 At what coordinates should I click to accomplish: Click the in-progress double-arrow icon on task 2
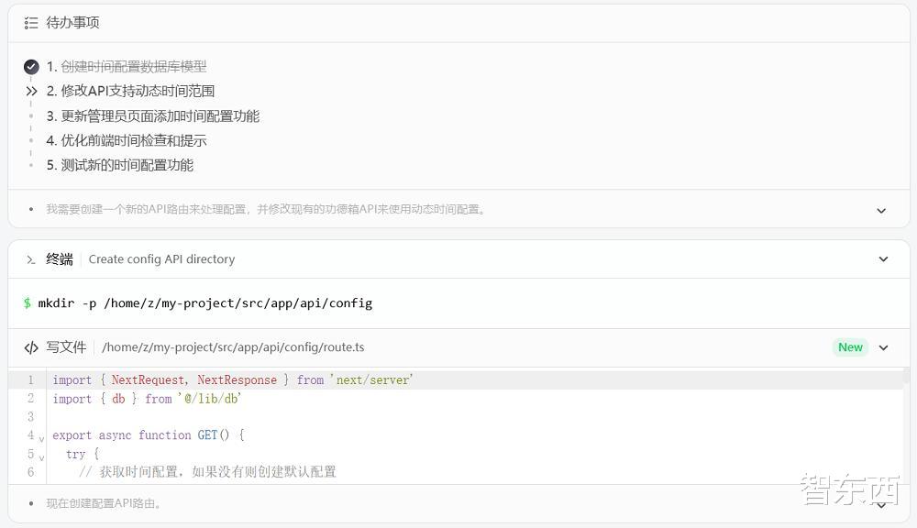coord(29,91)
